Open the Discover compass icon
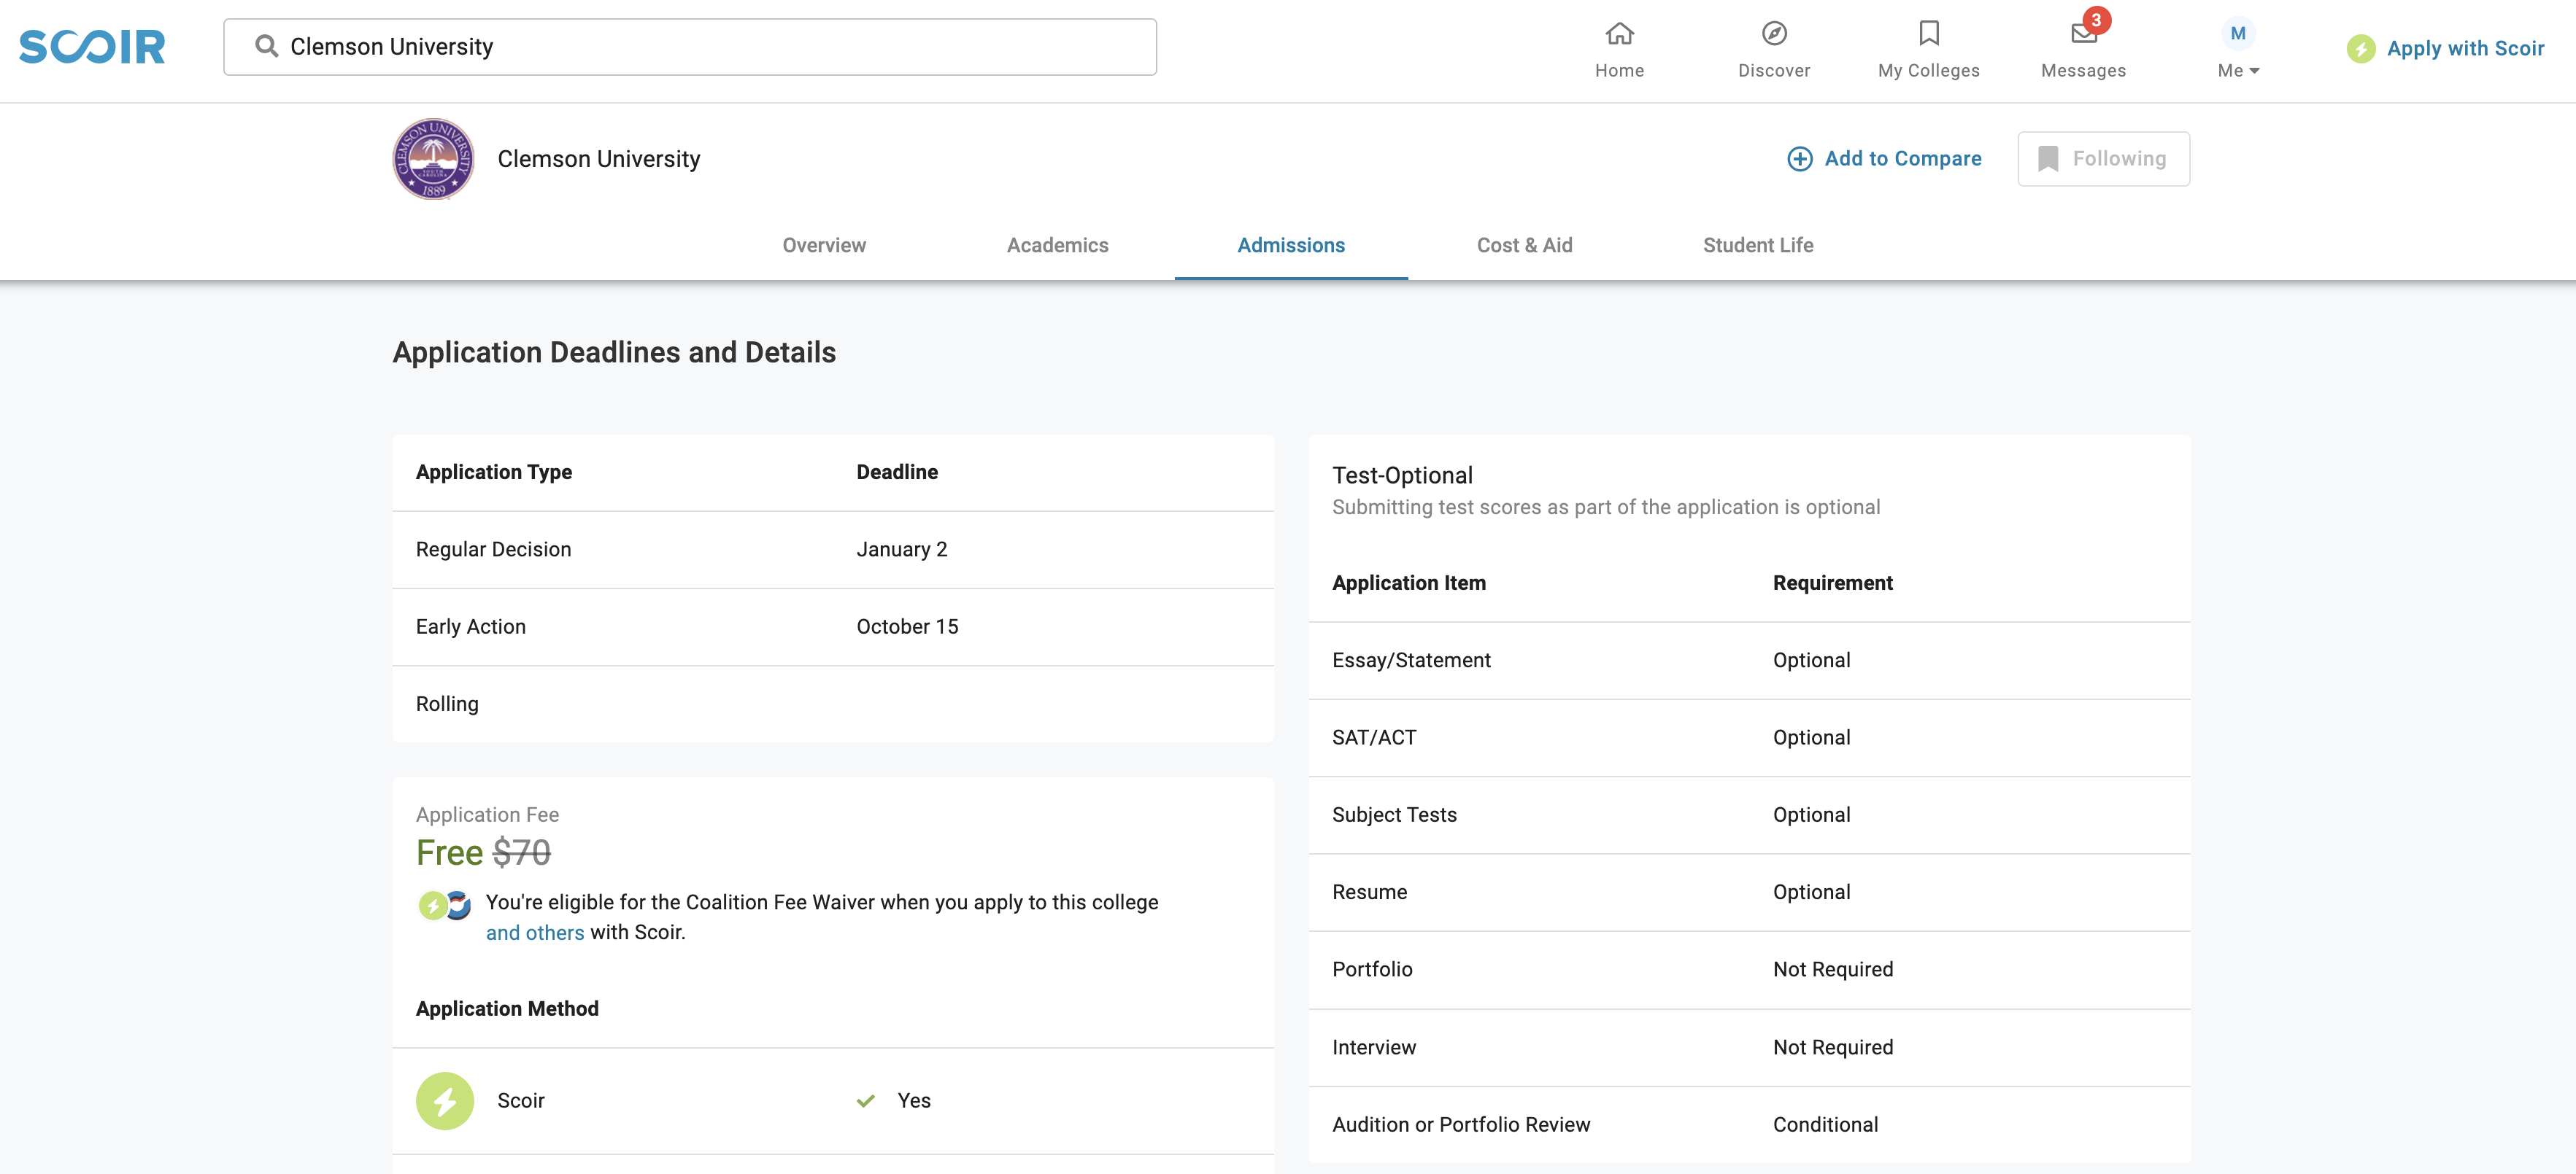The image size is (2576, 1174). pos(1773,34)
